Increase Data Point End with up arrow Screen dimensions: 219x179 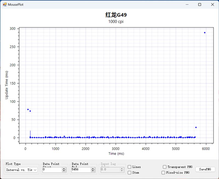[x=93, y=169]
